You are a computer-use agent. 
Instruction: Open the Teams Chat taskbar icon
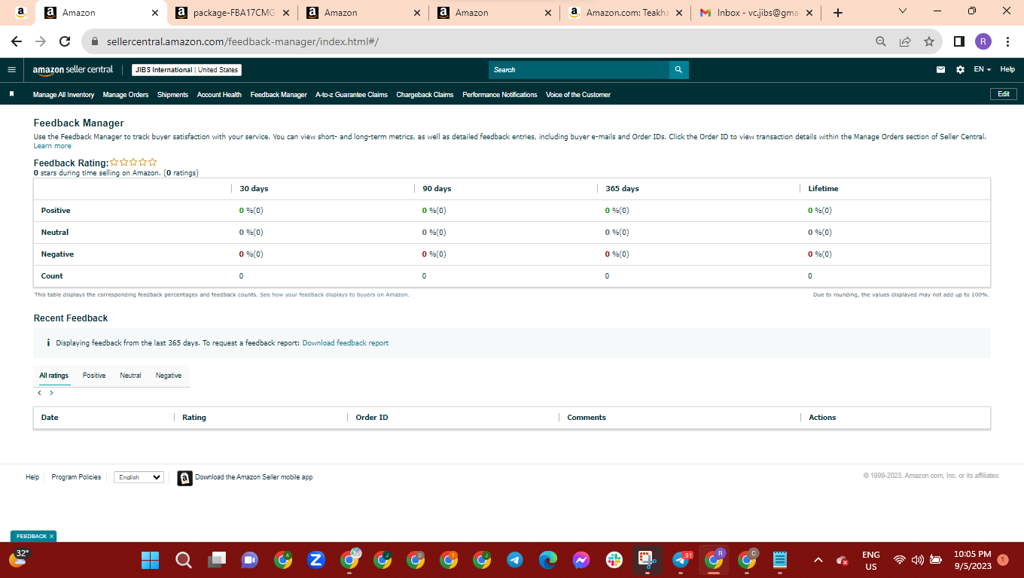click(x=250, y=560)
